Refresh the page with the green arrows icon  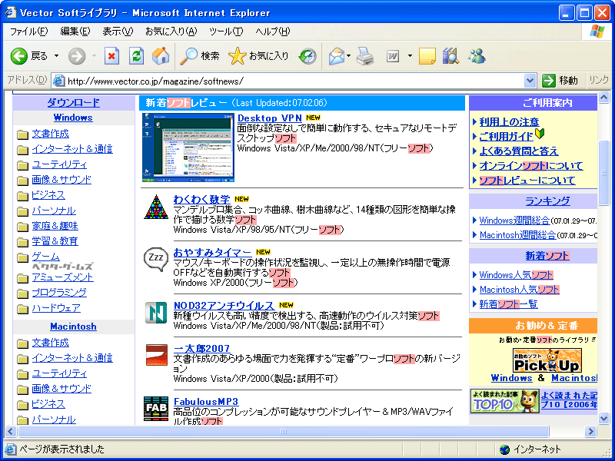pyautogui.click(x=136, y=56)
